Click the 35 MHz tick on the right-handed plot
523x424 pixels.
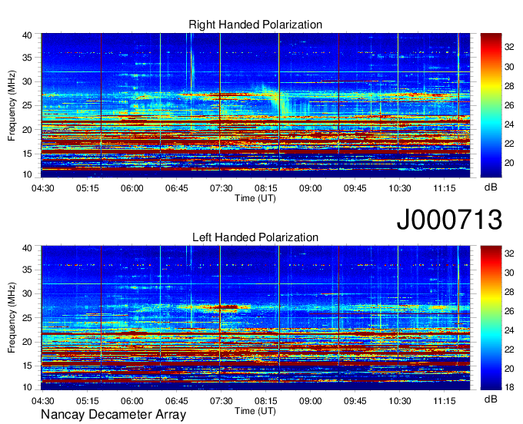tap(27, 58)
